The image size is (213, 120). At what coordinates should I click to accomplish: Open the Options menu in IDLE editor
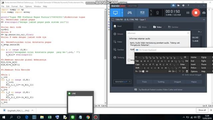[x=28, y=6]
